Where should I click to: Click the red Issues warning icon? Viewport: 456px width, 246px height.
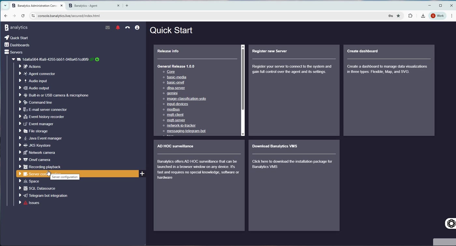pos(25,203)
